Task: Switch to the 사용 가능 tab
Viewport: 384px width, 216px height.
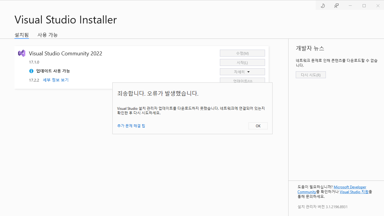Action: click(x=48, y=35)
